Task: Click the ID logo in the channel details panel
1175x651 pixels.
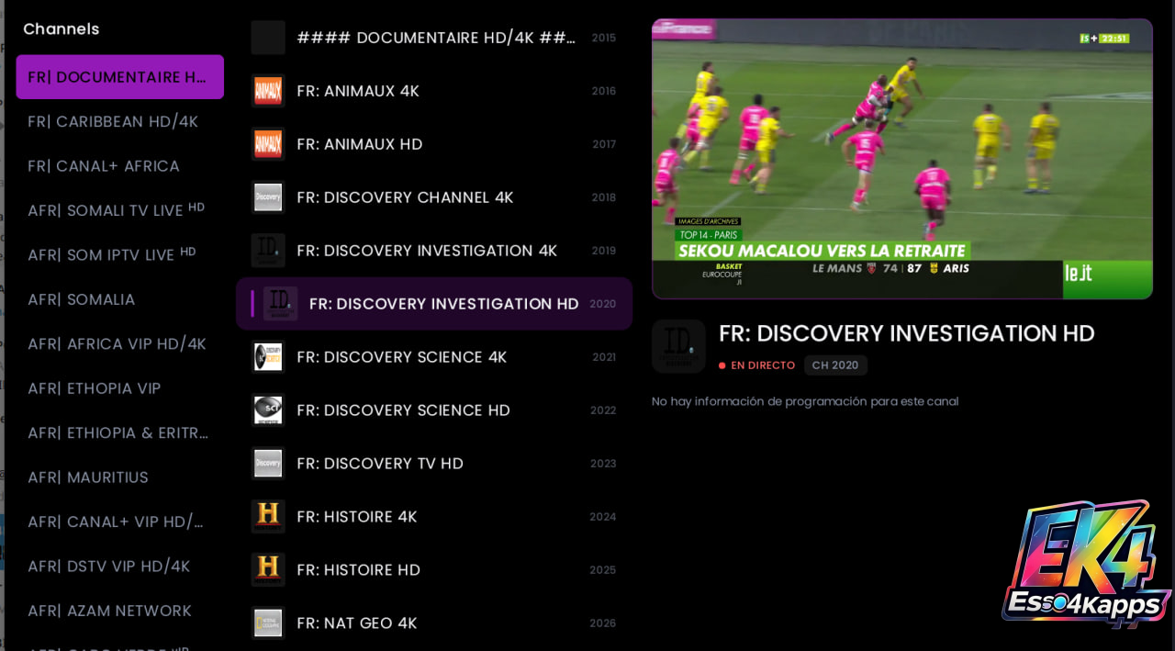Action: pyautogui.click(x=678, y=346)
